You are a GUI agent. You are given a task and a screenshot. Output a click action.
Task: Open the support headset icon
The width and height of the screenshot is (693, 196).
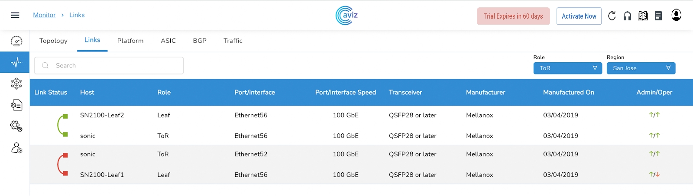click(x=627, y=16)
